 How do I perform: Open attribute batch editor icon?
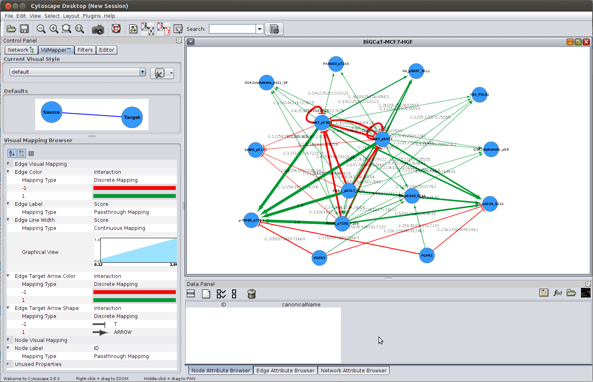point(544,293)
